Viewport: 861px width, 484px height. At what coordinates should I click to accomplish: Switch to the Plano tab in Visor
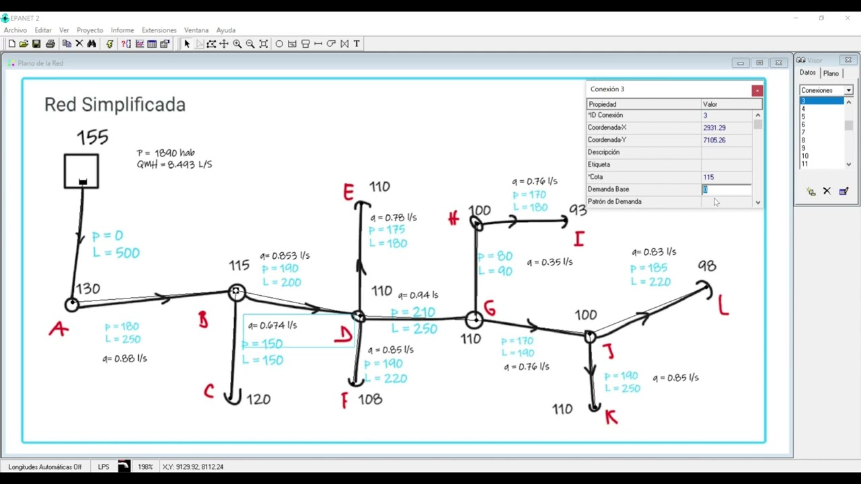[831, 73]
